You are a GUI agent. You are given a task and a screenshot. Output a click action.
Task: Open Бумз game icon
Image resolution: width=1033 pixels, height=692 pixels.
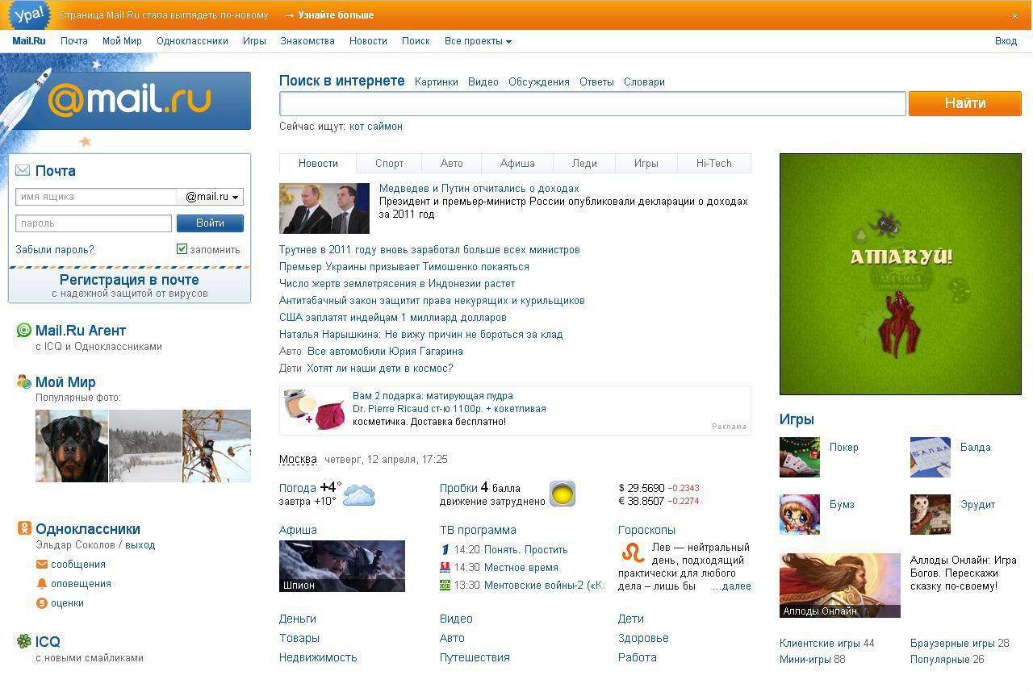(800, 515)
